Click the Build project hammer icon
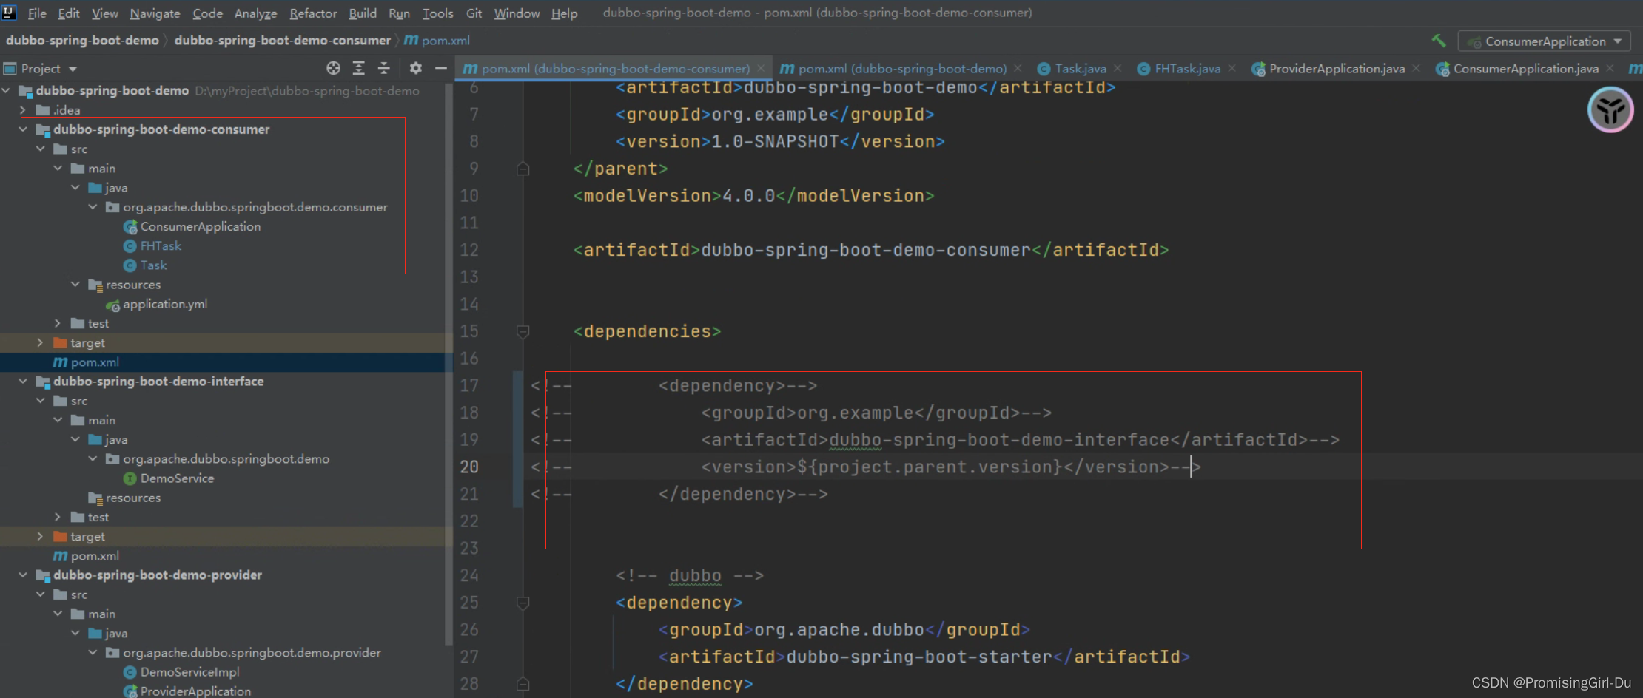The image size is (1643, 698). tap(1439, 41)
